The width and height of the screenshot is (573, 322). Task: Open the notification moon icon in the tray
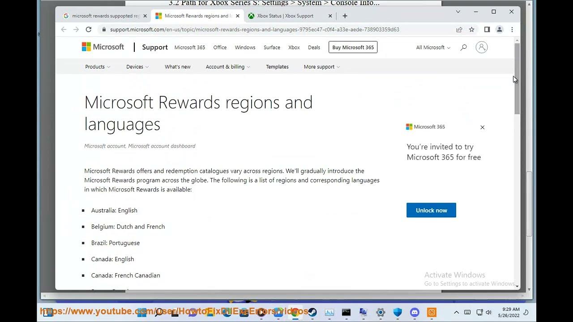tap(526, 312)
